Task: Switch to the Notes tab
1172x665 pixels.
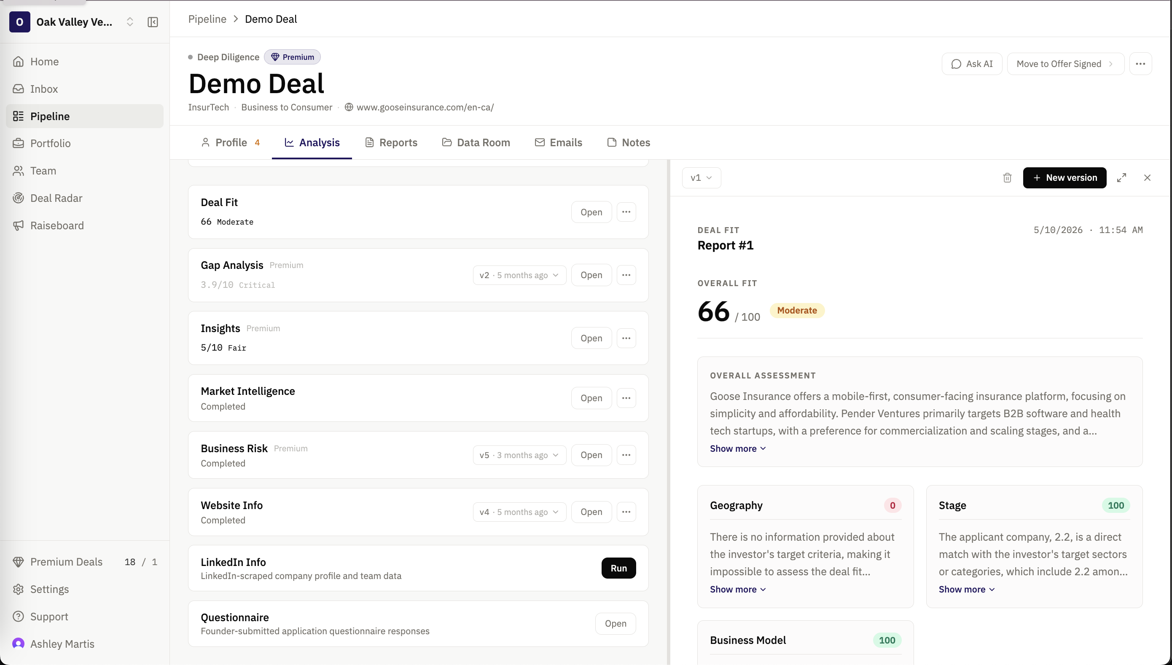Action: (x=629, y=142)
